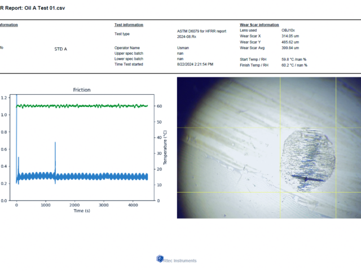Click the finish temperature value '60.2 °C'

[x=288, y=65]
